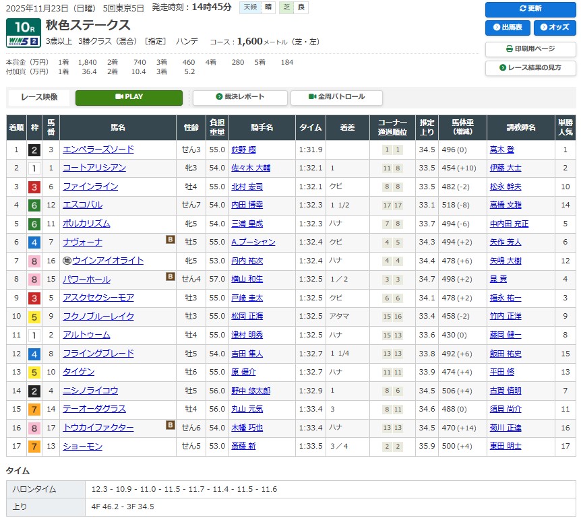Open レース結果の見方 help guide
581x520 pixels.
(530, 68)
